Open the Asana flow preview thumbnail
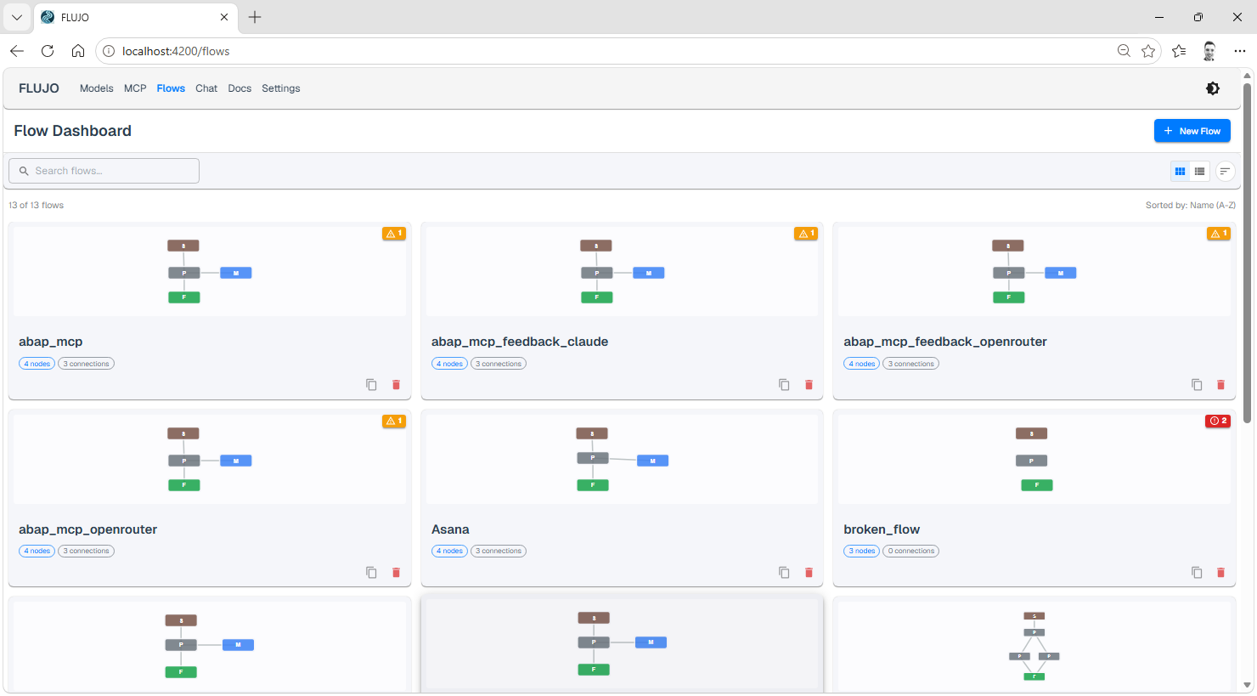The height and width of the screenshot is (696, 1257). point(622,459)
